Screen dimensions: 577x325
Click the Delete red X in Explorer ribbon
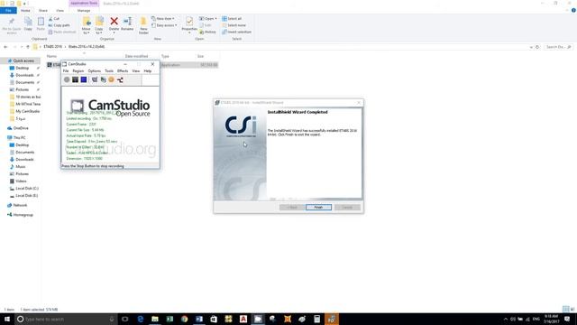114,22
